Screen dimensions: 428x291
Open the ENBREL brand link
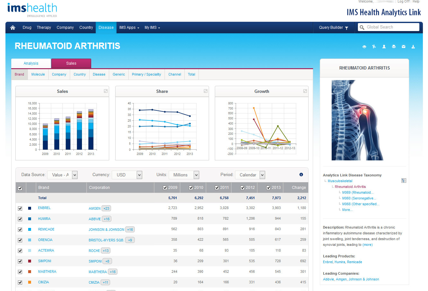[44, 208]
